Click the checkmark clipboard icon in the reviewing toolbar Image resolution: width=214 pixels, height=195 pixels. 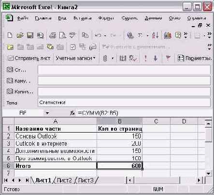click(x=72, y=47)
